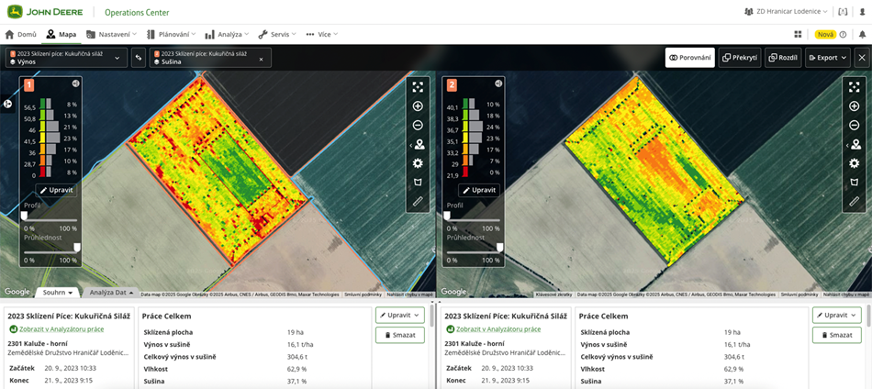This screenshot has width=872, height=389.
Task: Open the Export dropdown
Action: point(828,58)
